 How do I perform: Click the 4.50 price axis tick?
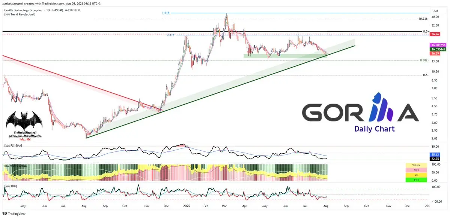click(x=435, y=106)
